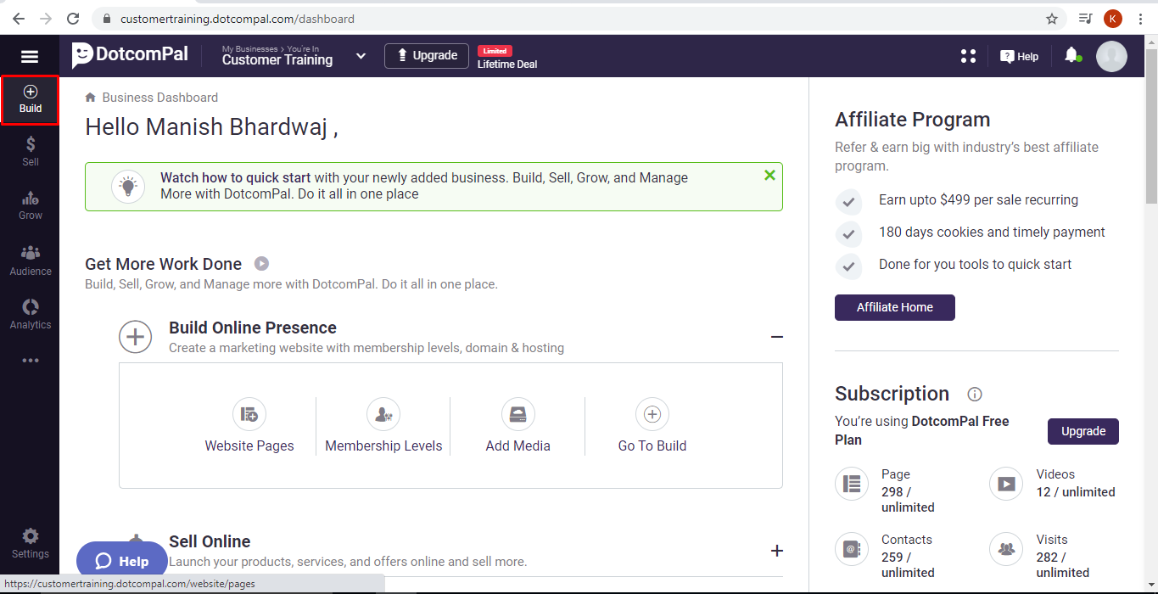Viewport: 1158px width, 594px height.
Task: Click the Upgrade button in header
Action: 427,56
